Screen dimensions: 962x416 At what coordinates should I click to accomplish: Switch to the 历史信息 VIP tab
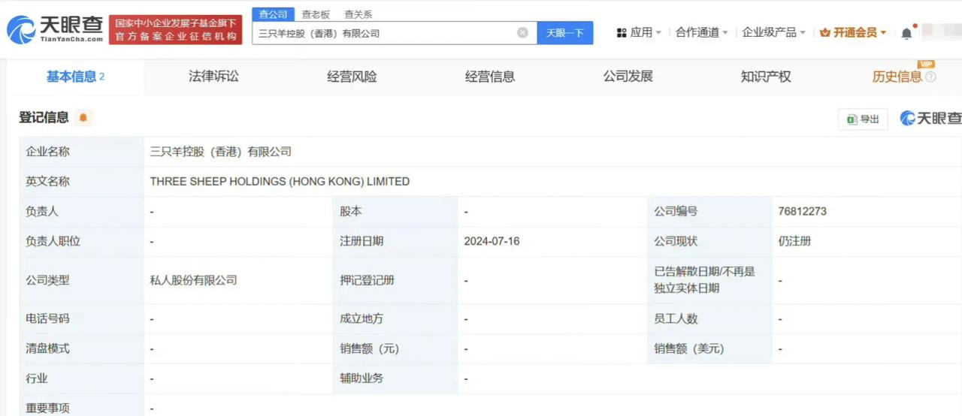[897, 77]
